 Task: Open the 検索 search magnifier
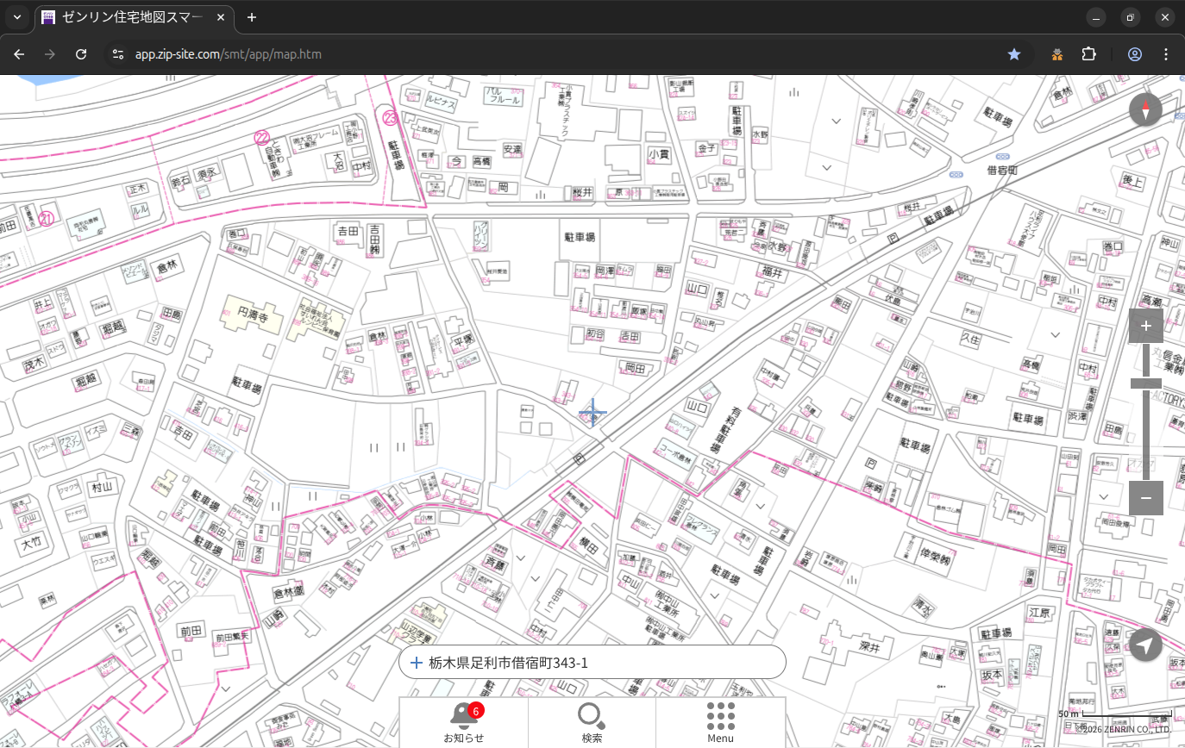[592, 721]
